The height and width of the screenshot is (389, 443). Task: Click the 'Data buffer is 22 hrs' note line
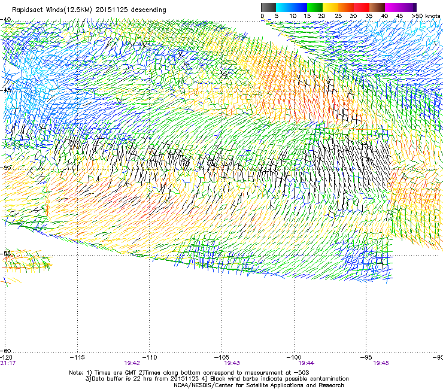(217, 379)
